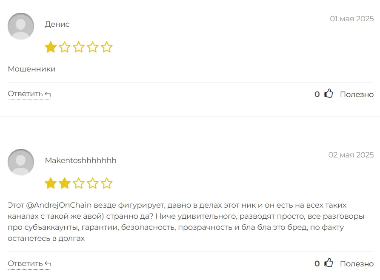Click Денис's avatar image
Viewport: 380px width, 280px height.
pos(21,26)
